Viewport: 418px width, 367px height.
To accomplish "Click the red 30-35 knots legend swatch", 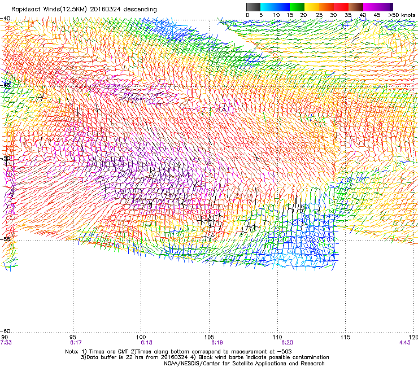I will tap(341, 7).
